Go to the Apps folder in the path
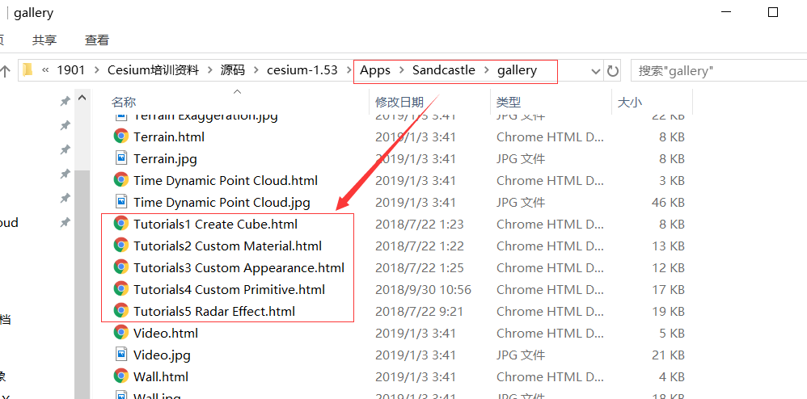 375,70
